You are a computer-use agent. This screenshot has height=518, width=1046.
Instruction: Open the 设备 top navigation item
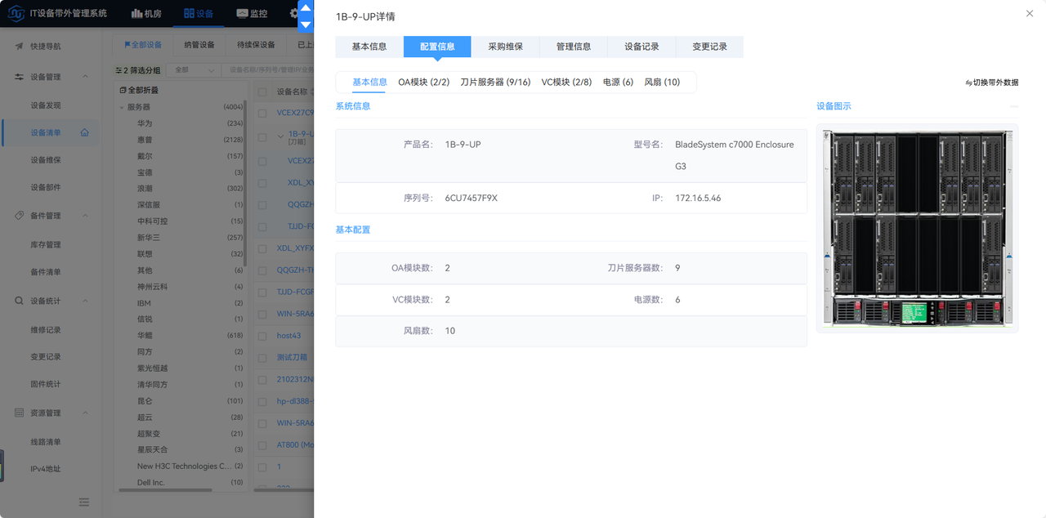tap(199, 14)
